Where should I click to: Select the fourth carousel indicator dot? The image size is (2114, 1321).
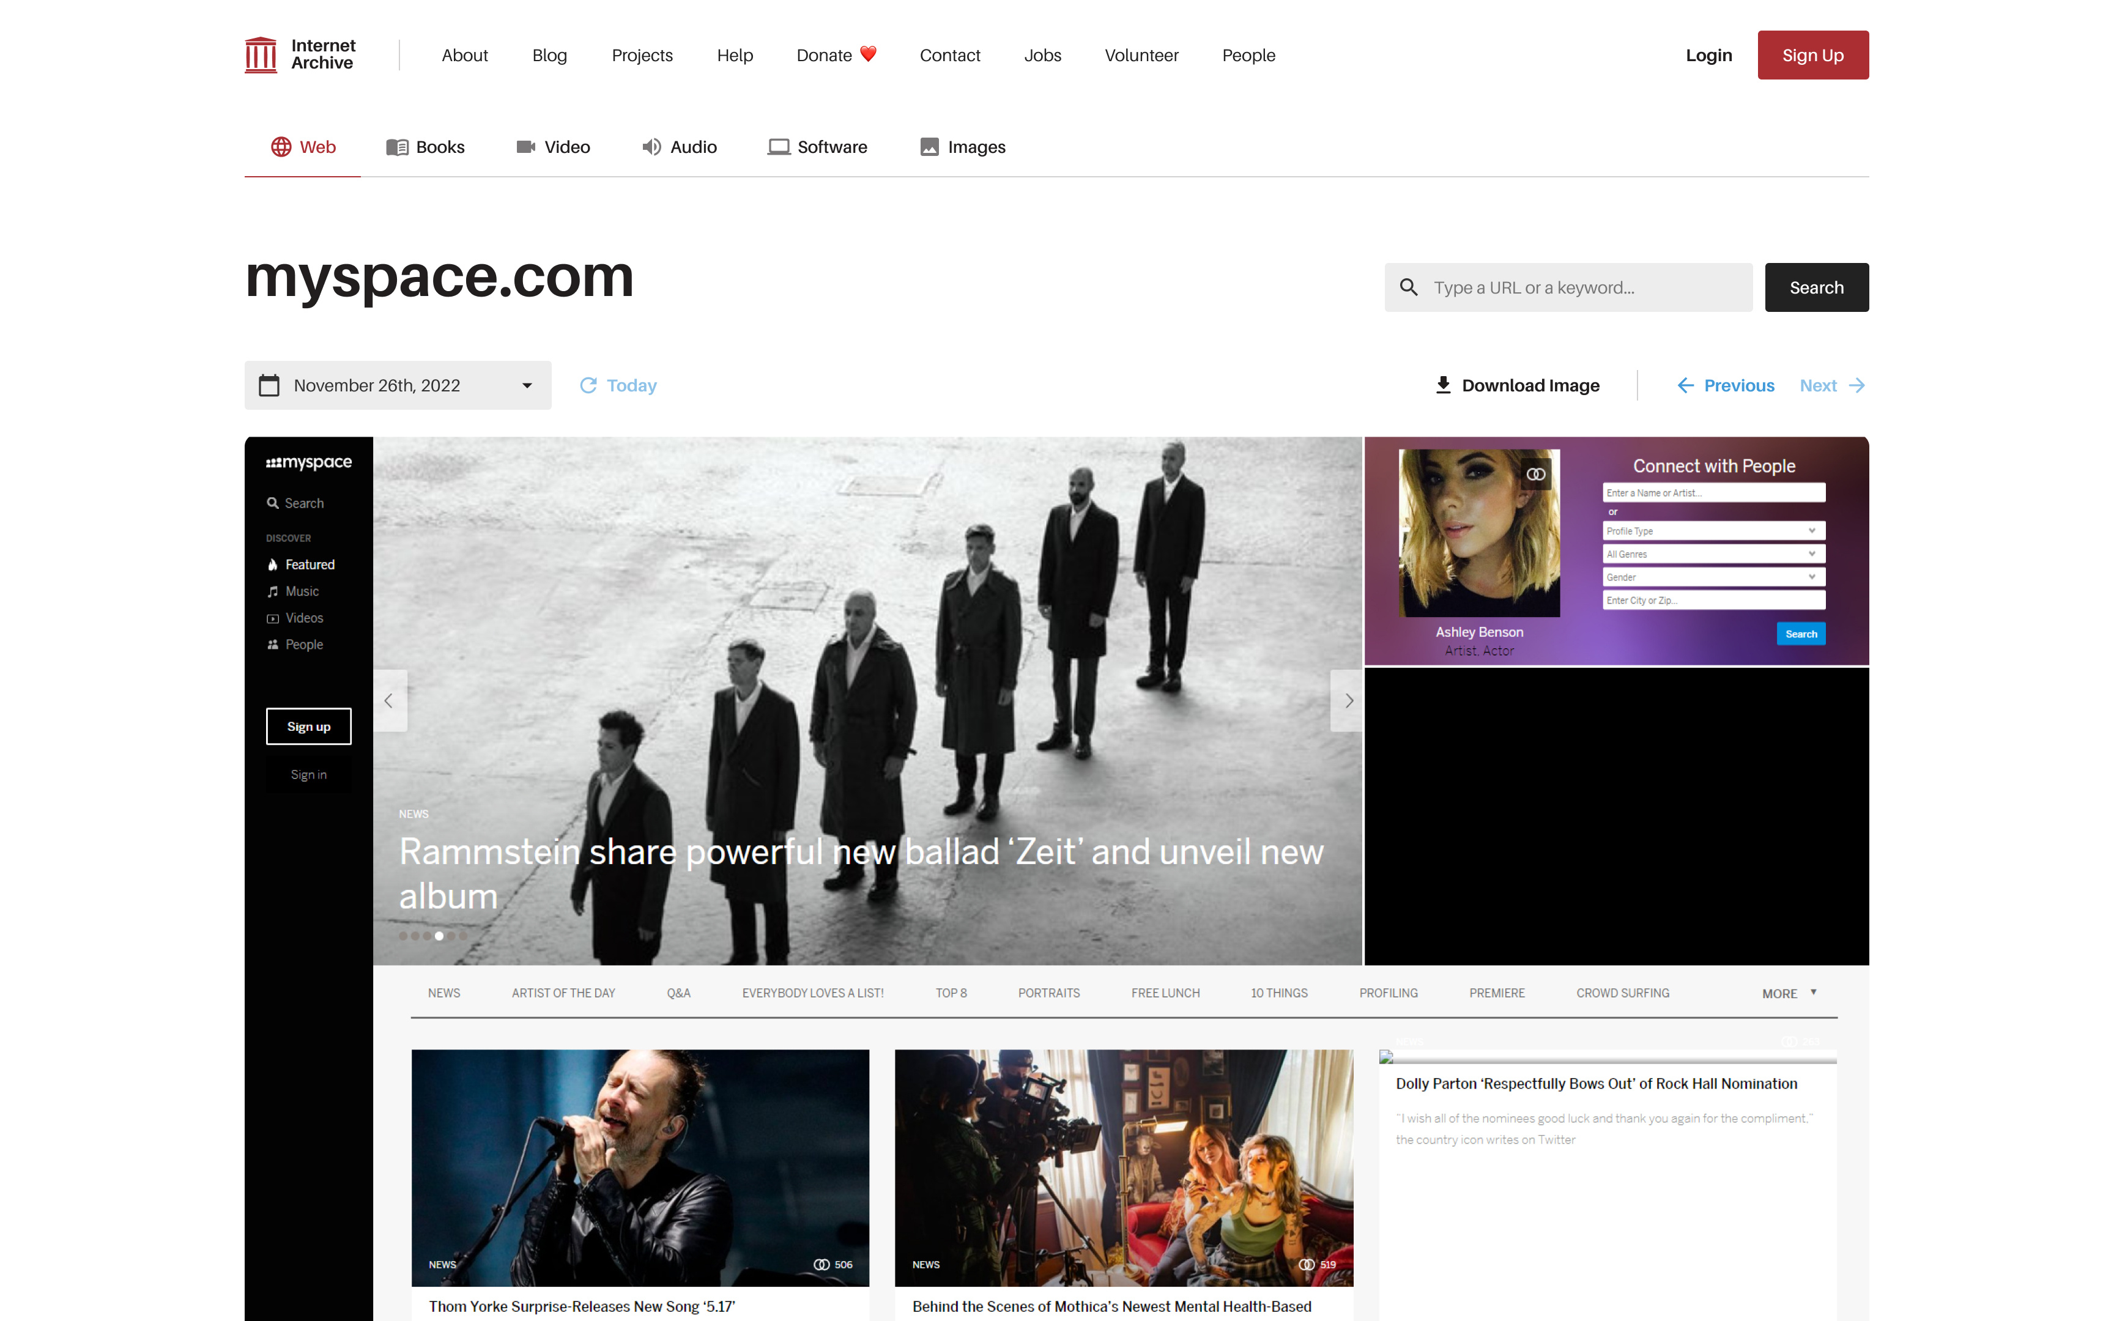pyautogui.click(x=439, y=935)
